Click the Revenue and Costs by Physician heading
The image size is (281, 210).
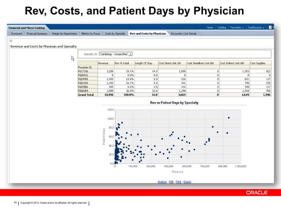pyautogui.click(x=43, y=47)
